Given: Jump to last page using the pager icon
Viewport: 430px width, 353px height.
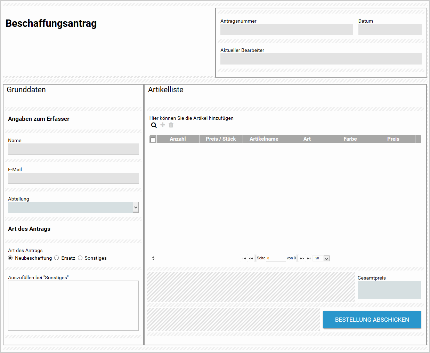Looking at the screenshot, I should pyautogui.click(x=309, y=258).
